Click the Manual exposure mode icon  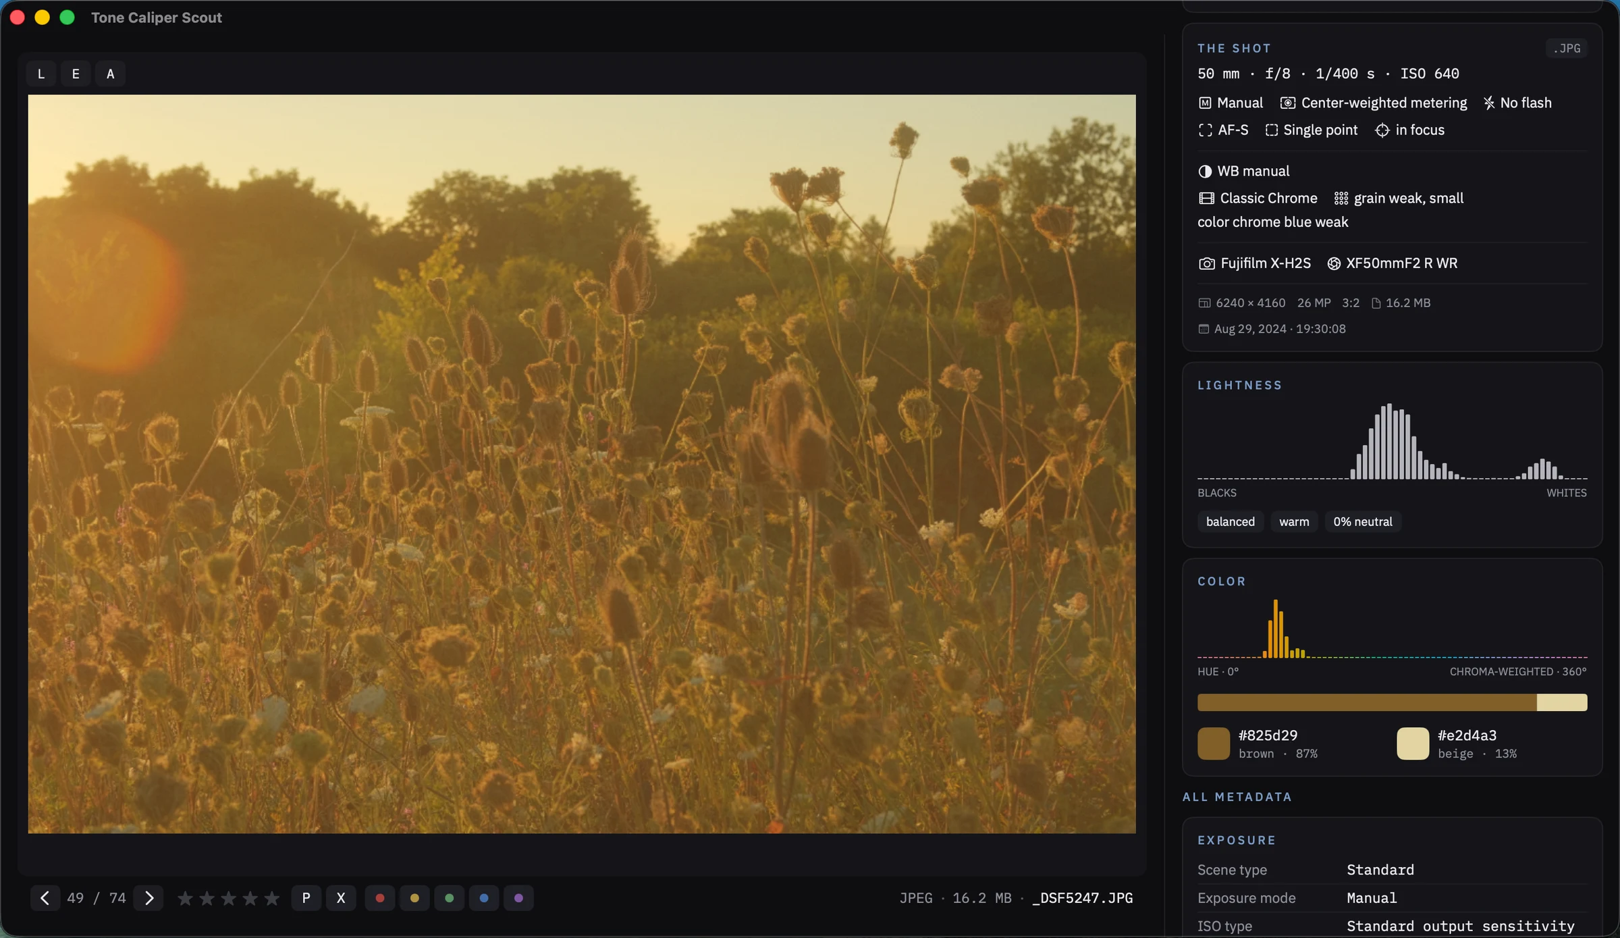click(1205, 103)
